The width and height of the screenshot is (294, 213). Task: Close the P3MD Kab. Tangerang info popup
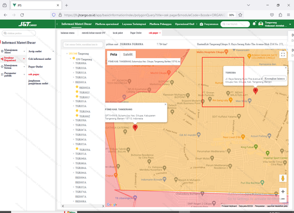pyautogui.click(x=165, y=104)
